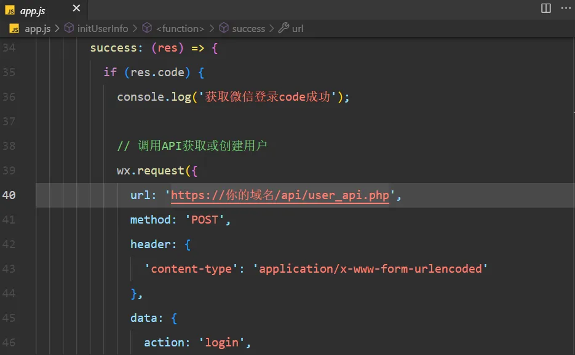Click the Split Editor icon

[x=545, y=8]
